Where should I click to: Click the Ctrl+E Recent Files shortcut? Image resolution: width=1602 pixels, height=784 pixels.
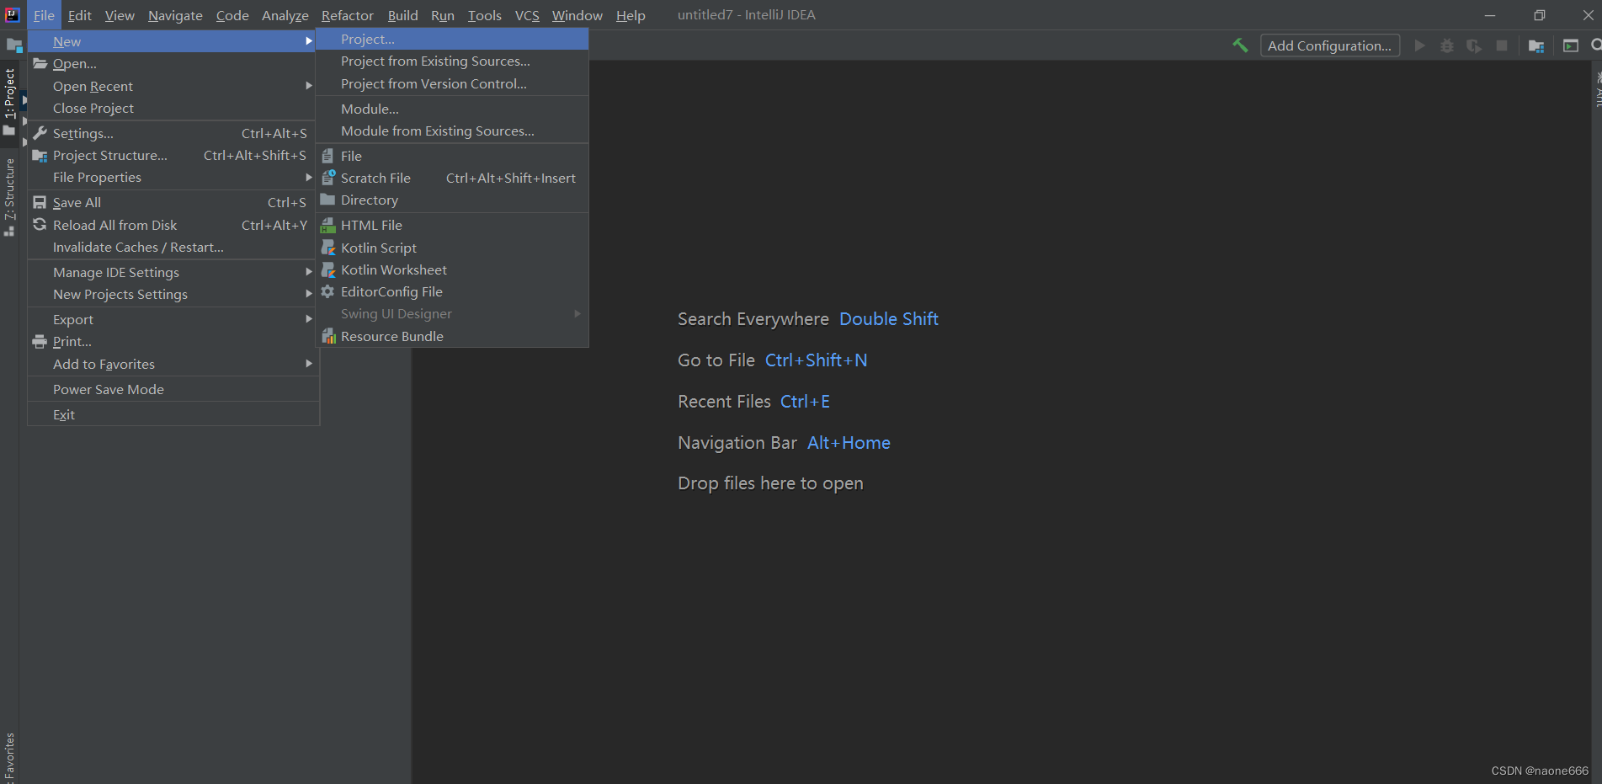(x=805, y=402)
